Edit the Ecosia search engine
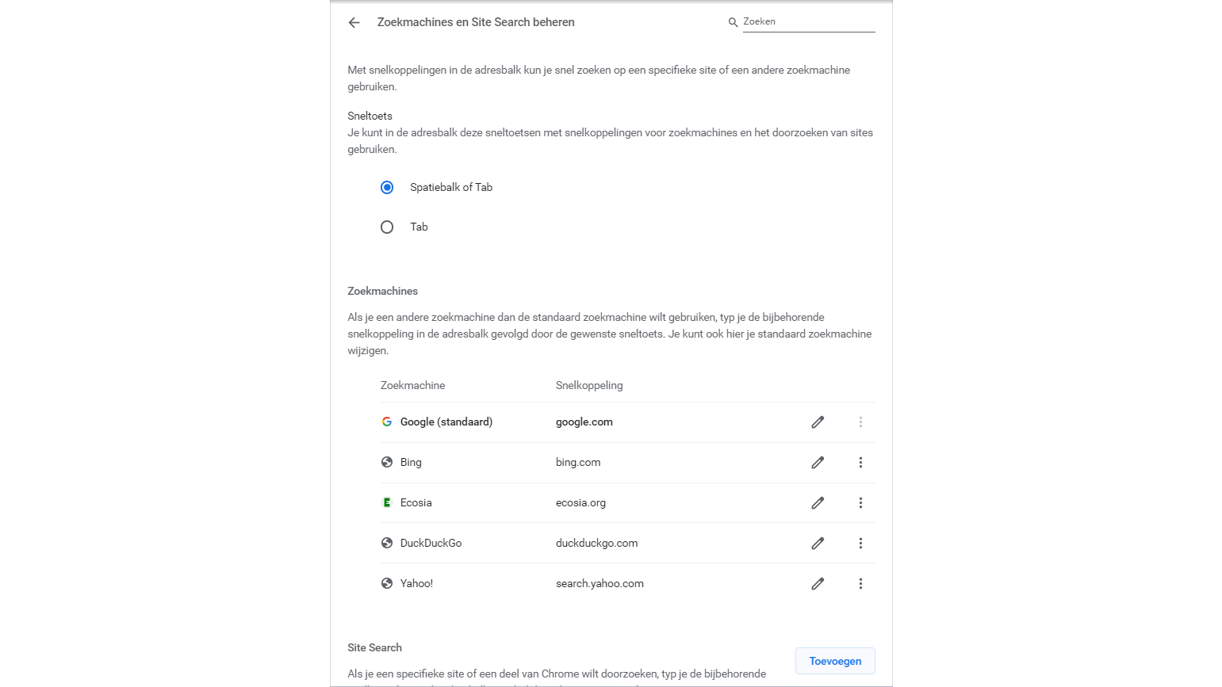Screen dimensions: 1222x687 (x=818, y=503)
